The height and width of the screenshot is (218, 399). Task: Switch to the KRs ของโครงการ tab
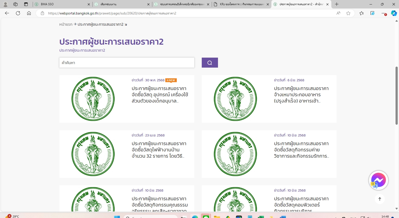click(242, 4)
